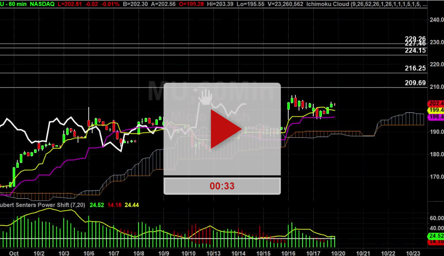Select the NASDAQ exchange label
This screenshot has height=256, width=444.
tap(42, 4)
